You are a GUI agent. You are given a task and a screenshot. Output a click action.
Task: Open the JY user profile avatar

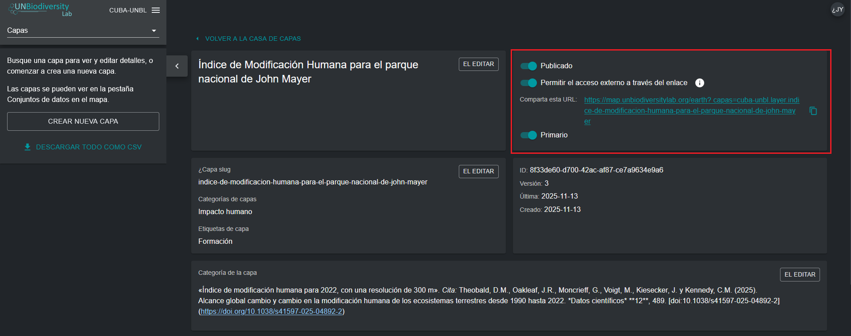pos(837,9)
